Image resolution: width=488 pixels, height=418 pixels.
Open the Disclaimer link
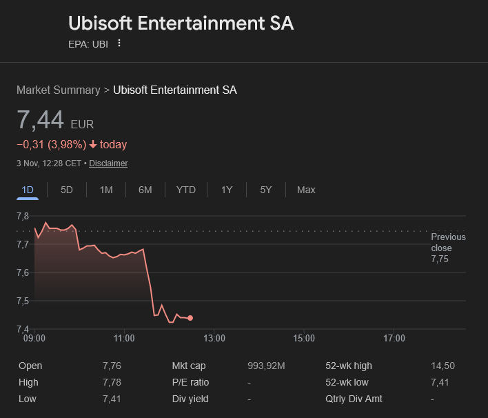[x=108, y=163]
